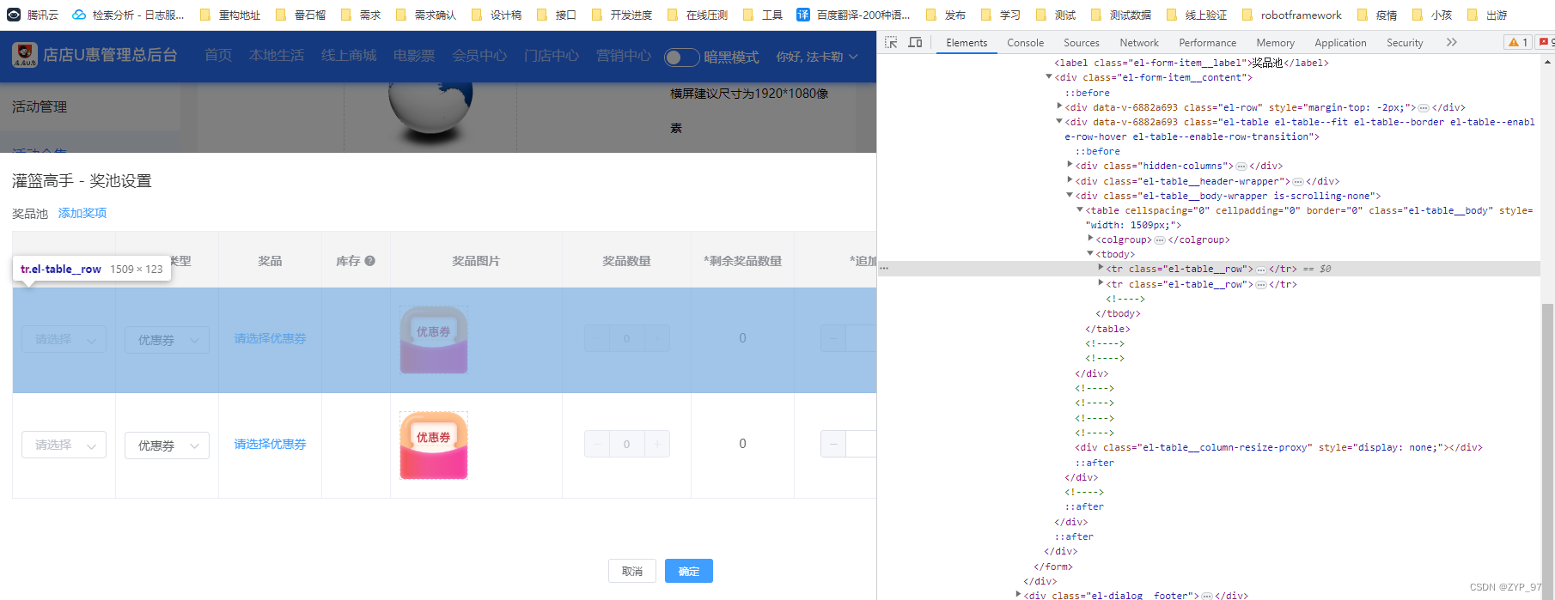This screenshot has height=600, width=1555.
Task: Toggle the device toolbar icon in DevTools
Action: (x=916, y=42)
